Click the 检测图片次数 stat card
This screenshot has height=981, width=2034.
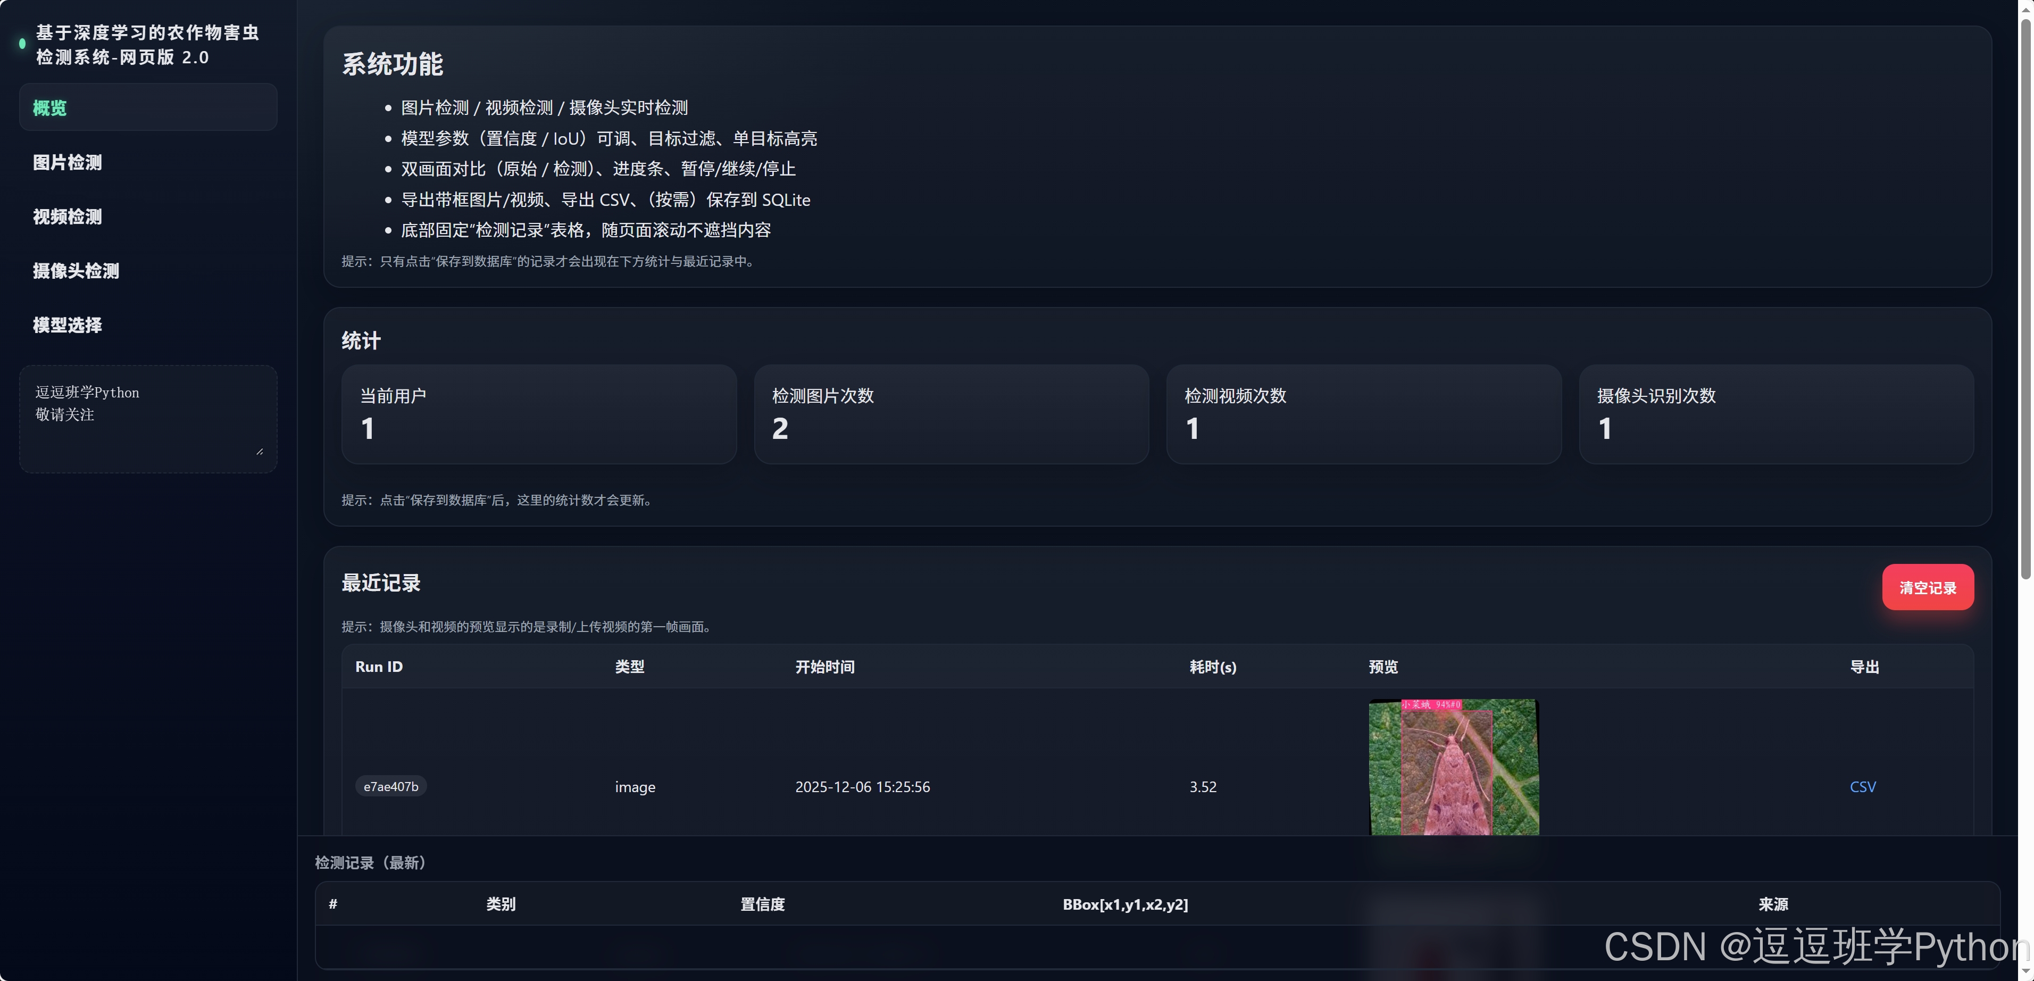click(952, 414)
